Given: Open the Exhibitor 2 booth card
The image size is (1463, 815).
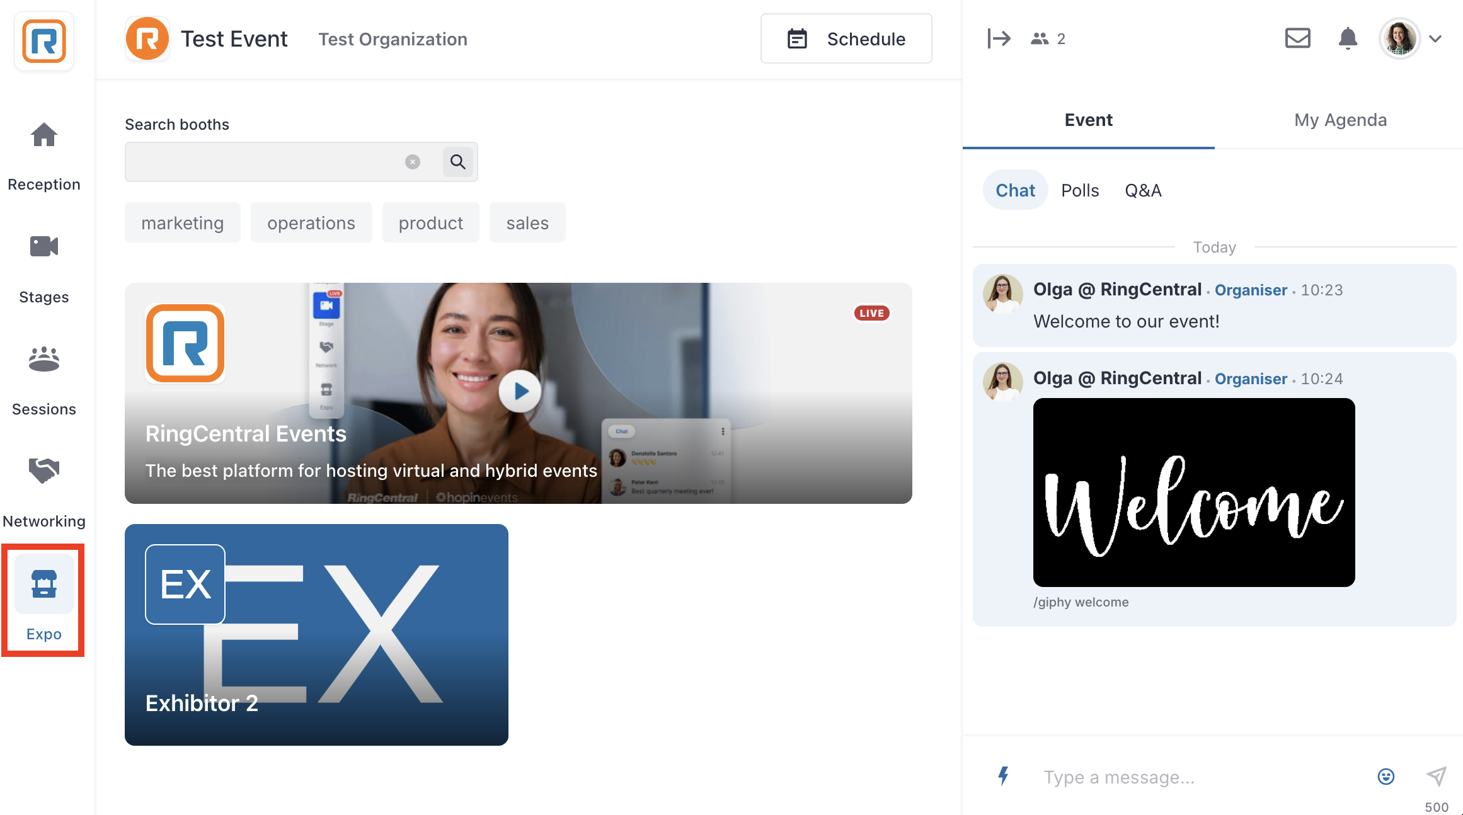Looking at the screenshot, I should (x=316, y=635).
